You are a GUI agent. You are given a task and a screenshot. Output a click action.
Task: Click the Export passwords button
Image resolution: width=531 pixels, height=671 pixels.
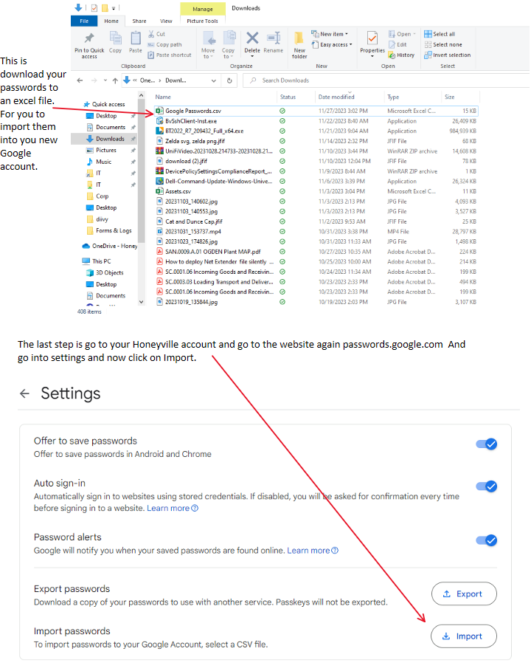464,594
